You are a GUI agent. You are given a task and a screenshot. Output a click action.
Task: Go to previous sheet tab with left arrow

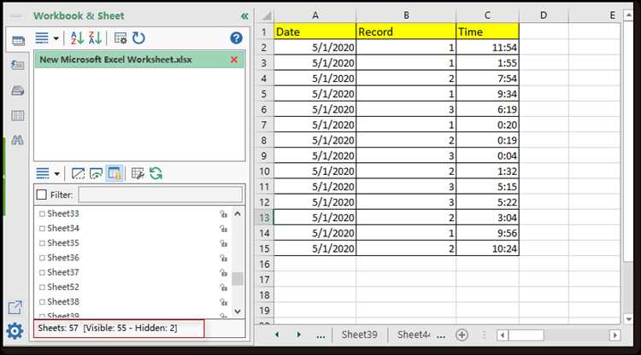[x=277, y=335]
